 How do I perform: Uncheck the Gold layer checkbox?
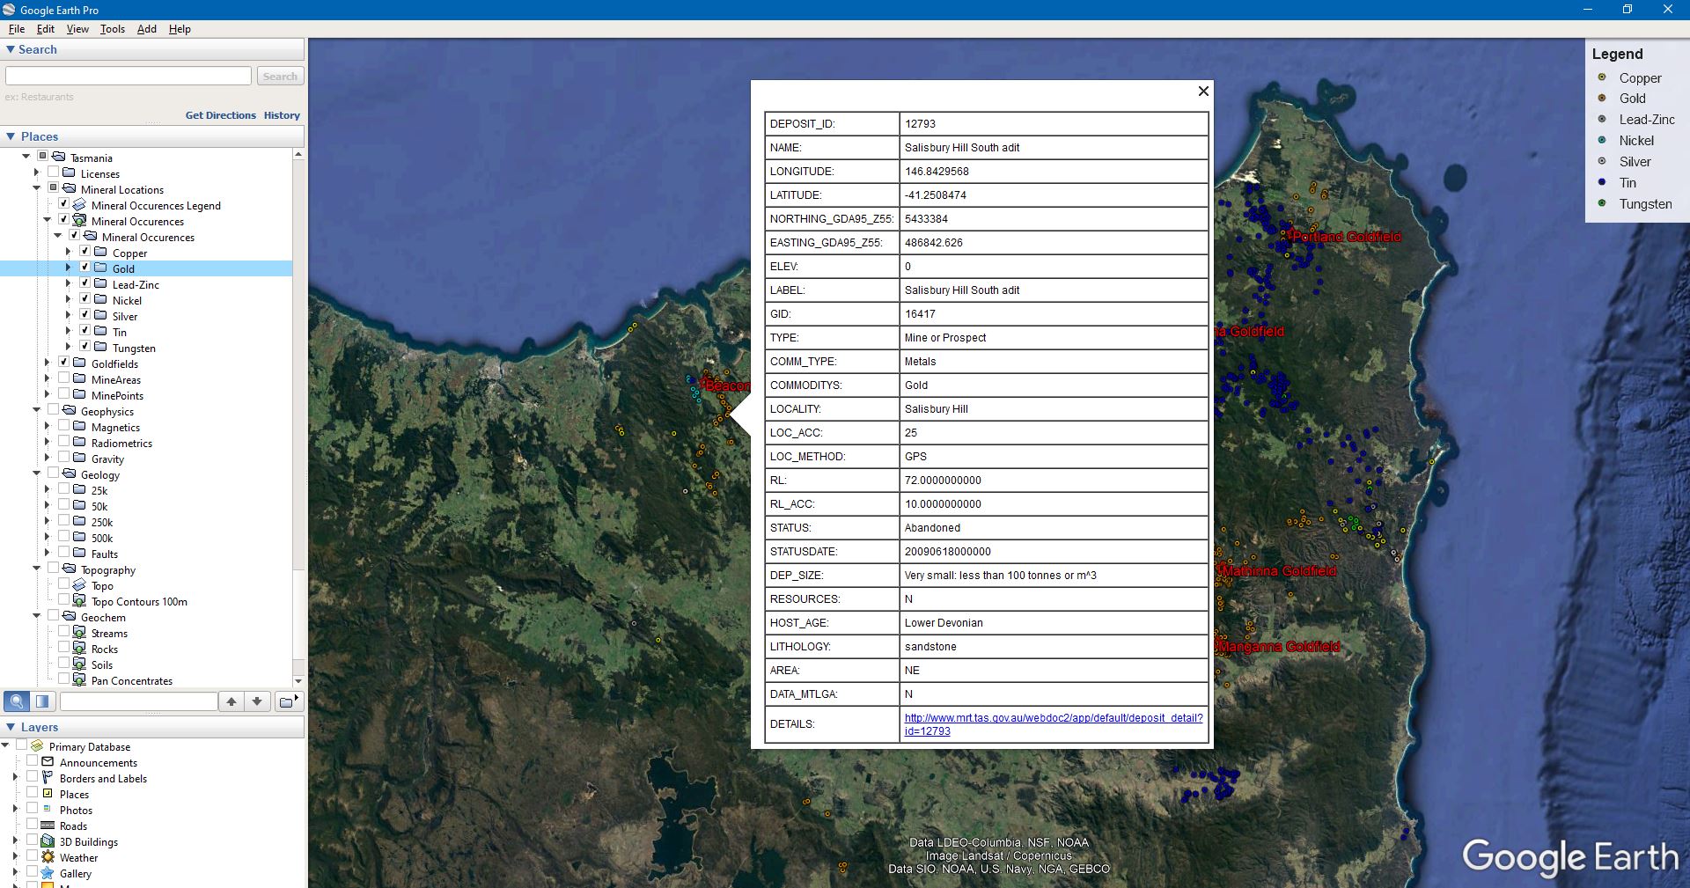(x=85, y=268)
